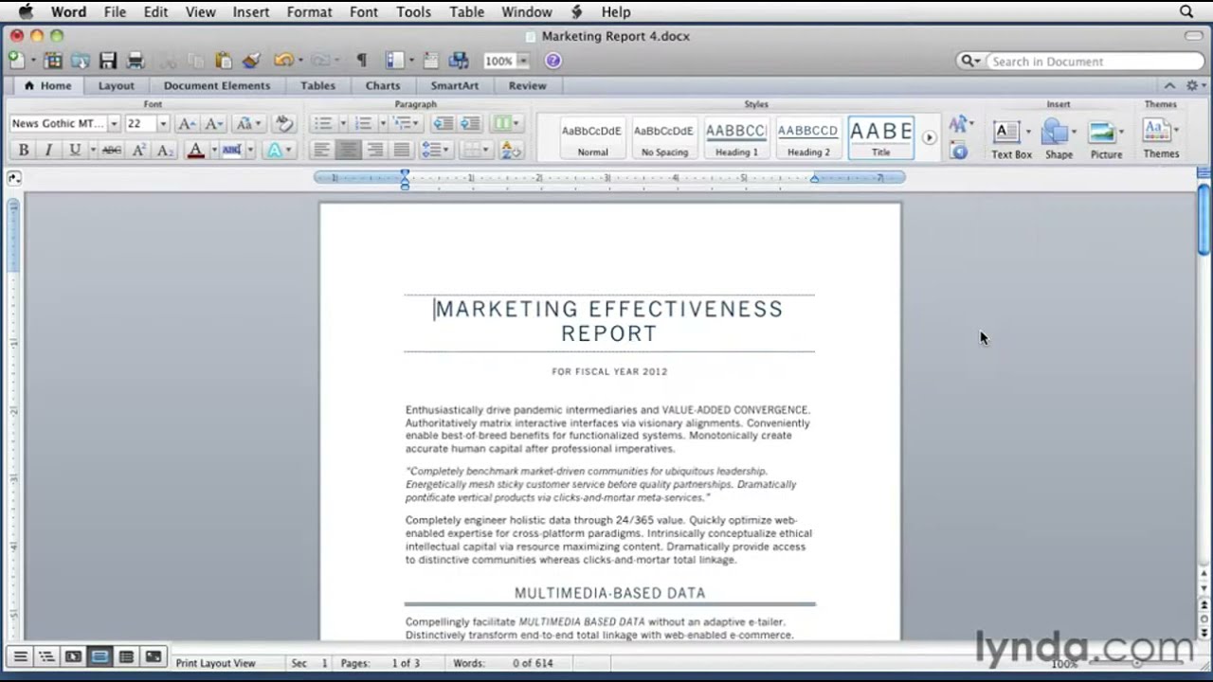Increase paragraph indent
1213x682 pixels.
[x=470, y=123]
